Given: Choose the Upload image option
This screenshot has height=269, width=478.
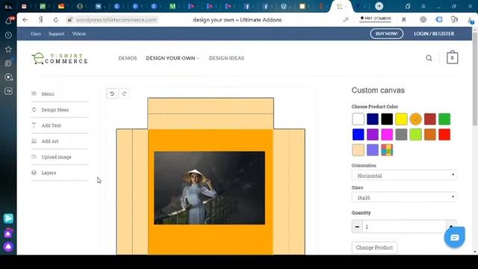Looking at the screenshot, I should (x=60, y=157).
